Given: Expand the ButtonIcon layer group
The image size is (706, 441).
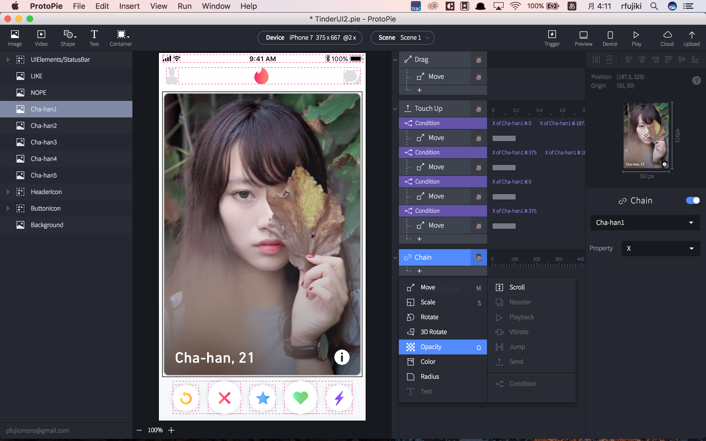Looking at the screenshot, I should (7, 208).
